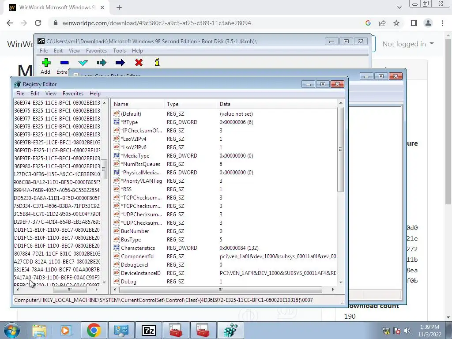The height and width of the screenshot is (339, 452).
Task: Select tree key 36E974-E325-11CE-BFC1
Action: 57,102
